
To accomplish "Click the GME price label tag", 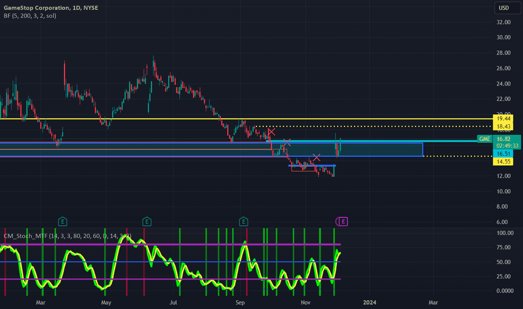I will click(484, 139).
